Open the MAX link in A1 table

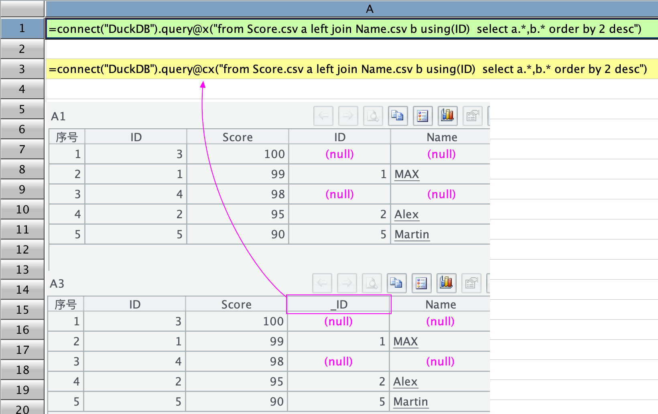(406, 174)
